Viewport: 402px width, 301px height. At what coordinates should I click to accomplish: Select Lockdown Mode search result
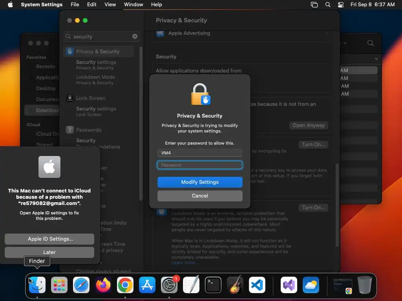click(x=95, y=80)
